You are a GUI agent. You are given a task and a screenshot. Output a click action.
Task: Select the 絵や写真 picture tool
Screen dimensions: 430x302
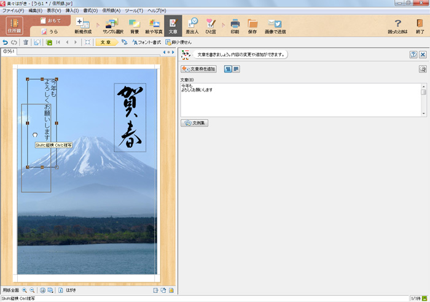(155, 26)
